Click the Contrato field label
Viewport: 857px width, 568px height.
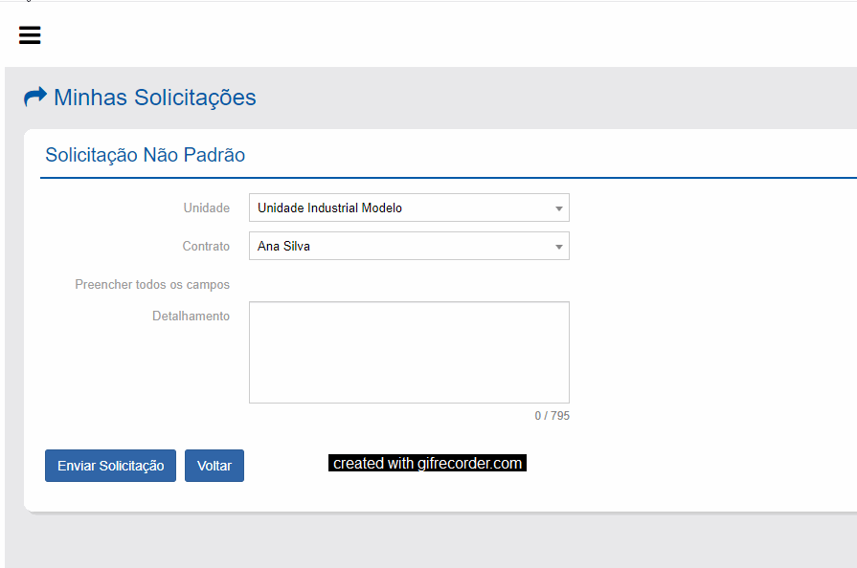pyautogui.click(x=206, y=246)
